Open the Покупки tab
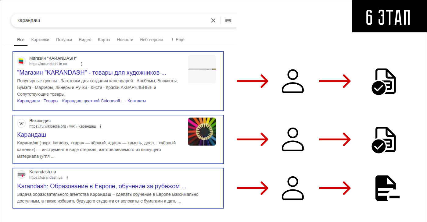Screen dimensions: 427x222 click(x=64, y=40)
